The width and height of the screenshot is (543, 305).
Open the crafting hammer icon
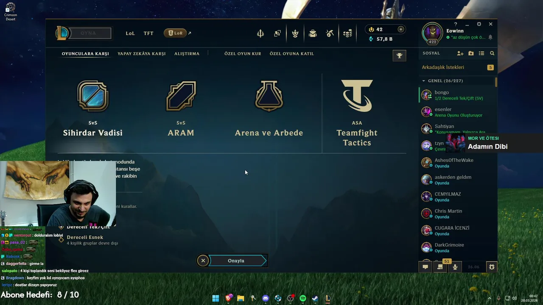[x=330, y=33]
